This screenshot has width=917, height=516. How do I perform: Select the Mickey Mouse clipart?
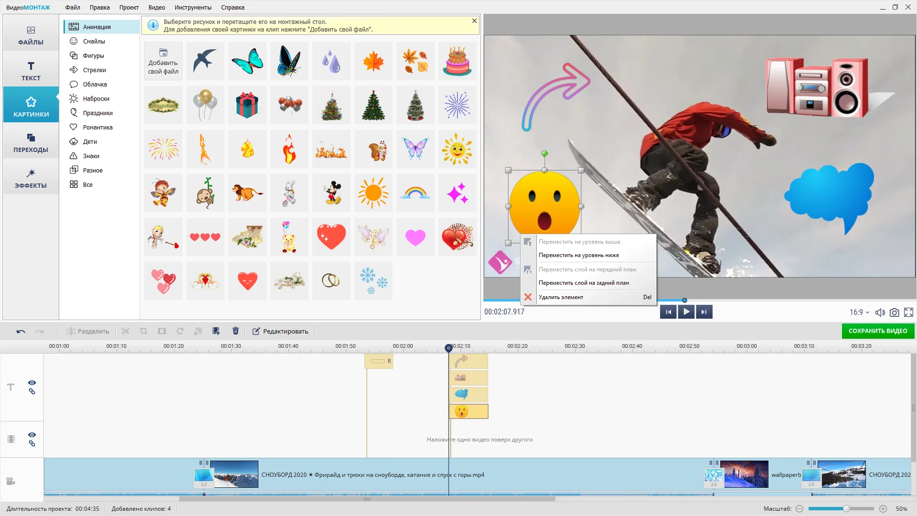(331, 193)
